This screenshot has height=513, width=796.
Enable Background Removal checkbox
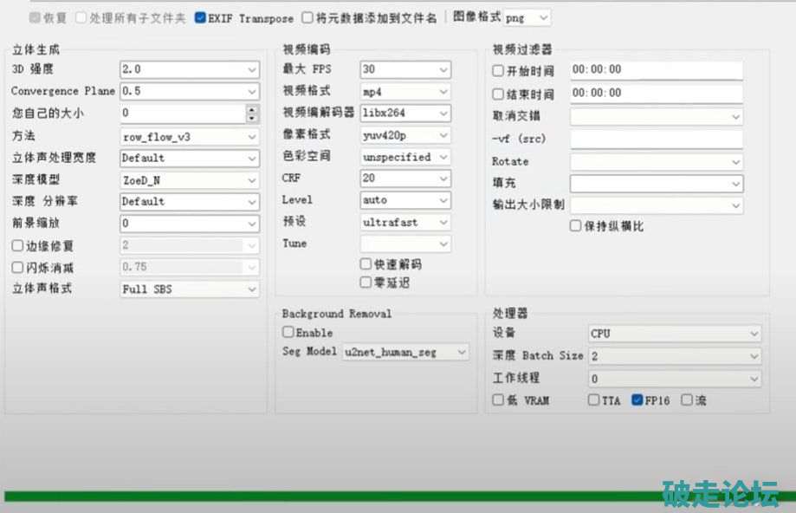pyautogui.click(x=288, y=332)
